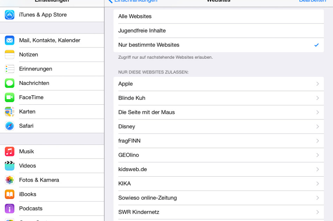
Task: Select the Karten map icon
Action: pyautogui.click(x=9, y=112)
